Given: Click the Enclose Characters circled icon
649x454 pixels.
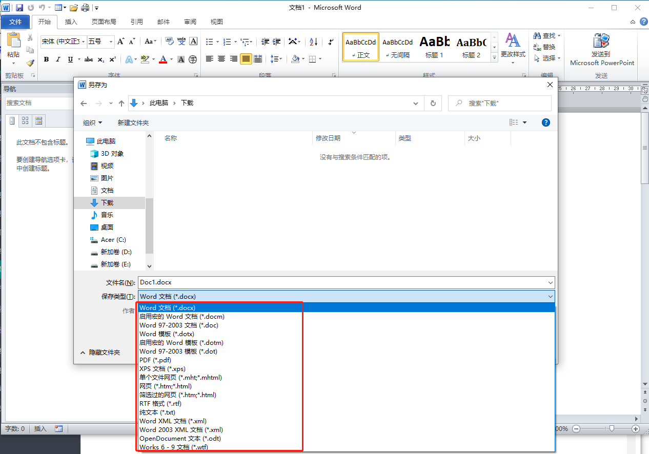Looking at the screenshot, I should tap(193, 59).
